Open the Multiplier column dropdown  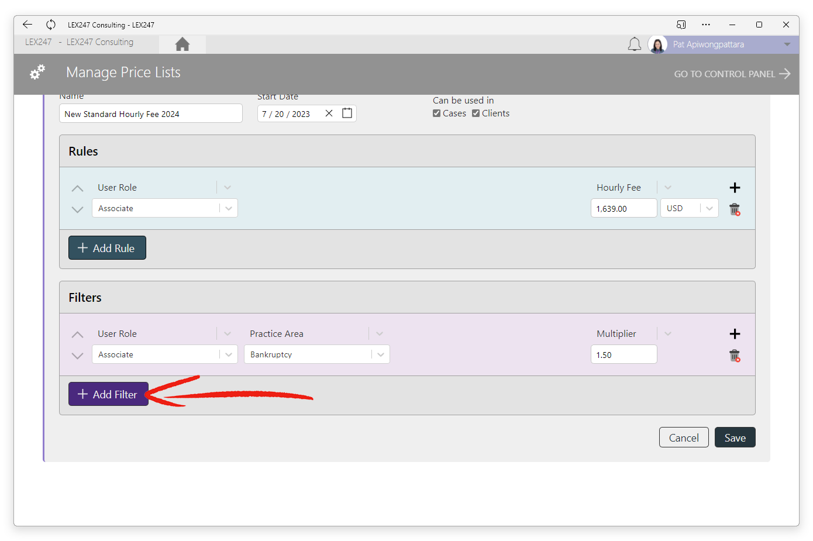point(668,333)
